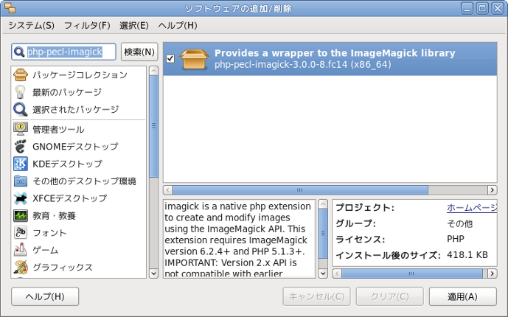Click the XFCE mouse icon
Viewport: 508px width, 317px height.
(x=21, y=198)
